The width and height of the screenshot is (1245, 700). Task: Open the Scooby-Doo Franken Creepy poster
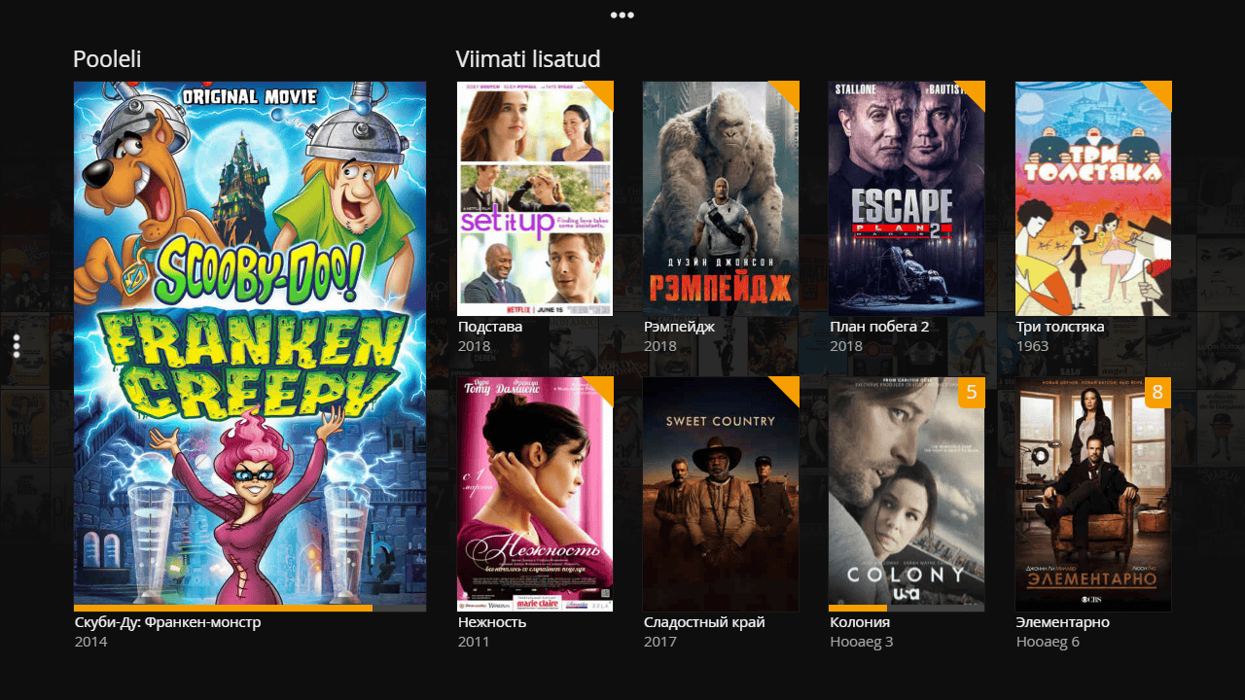pos(250,346)
